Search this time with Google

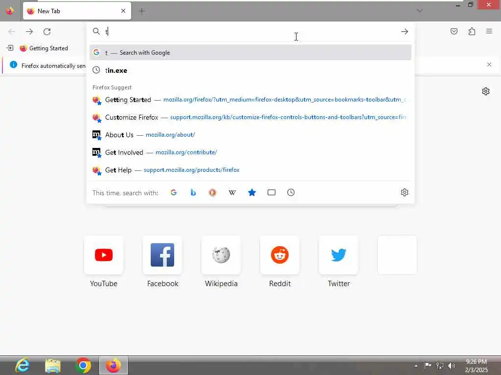(174, 192)
